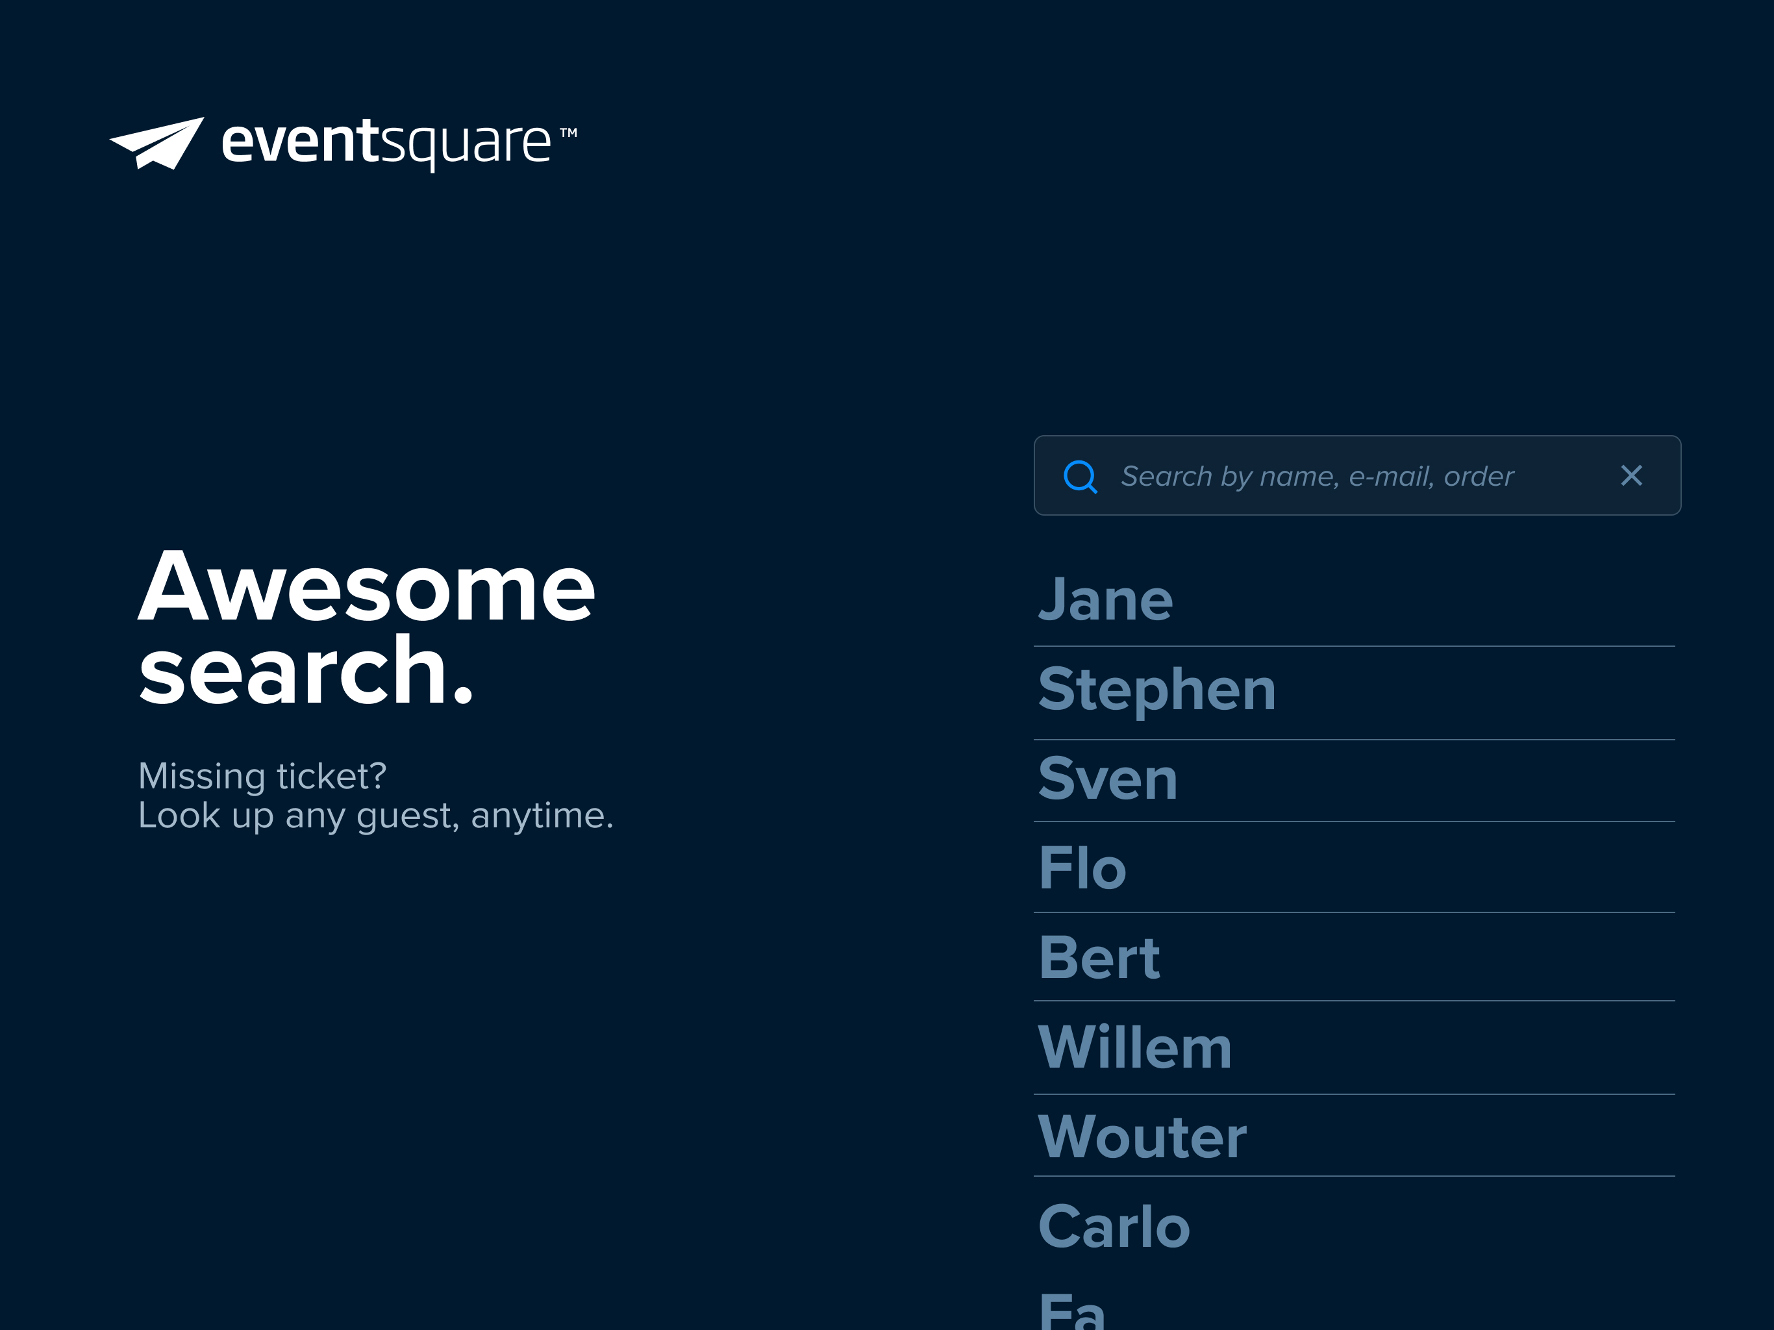Click the 'Awesome search.' headline

pos(366,628)
